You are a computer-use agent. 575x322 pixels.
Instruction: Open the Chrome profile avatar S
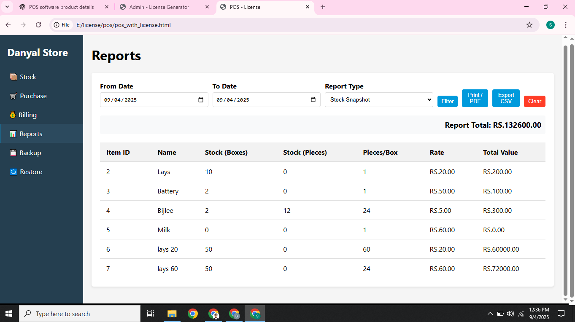point(550,25)
